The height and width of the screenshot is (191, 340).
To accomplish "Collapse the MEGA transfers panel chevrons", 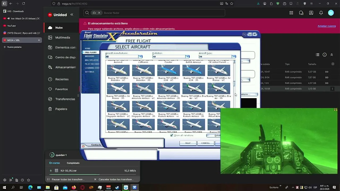I will pos(331,55).
